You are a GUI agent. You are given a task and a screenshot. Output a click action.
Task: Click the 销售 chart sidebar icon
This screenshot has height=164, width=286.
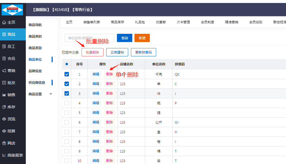click(4, 95)
